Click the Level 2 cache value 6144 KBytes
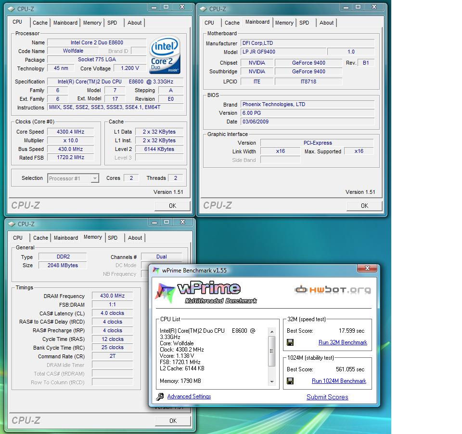Screen dimensions: 462x434 pyautogui.click(x=159, y=149)
